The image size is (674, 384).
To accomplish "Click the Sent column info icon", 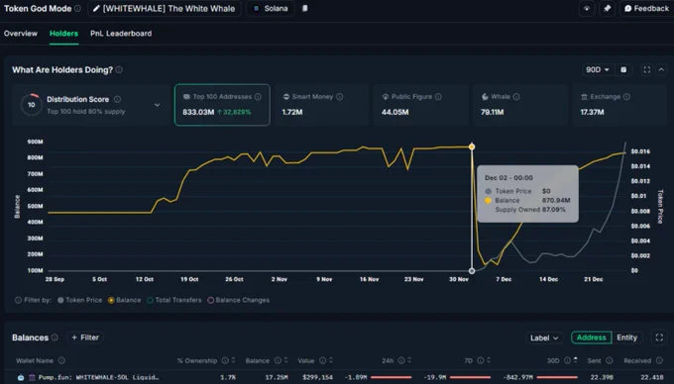I will (x=610, y=360).
